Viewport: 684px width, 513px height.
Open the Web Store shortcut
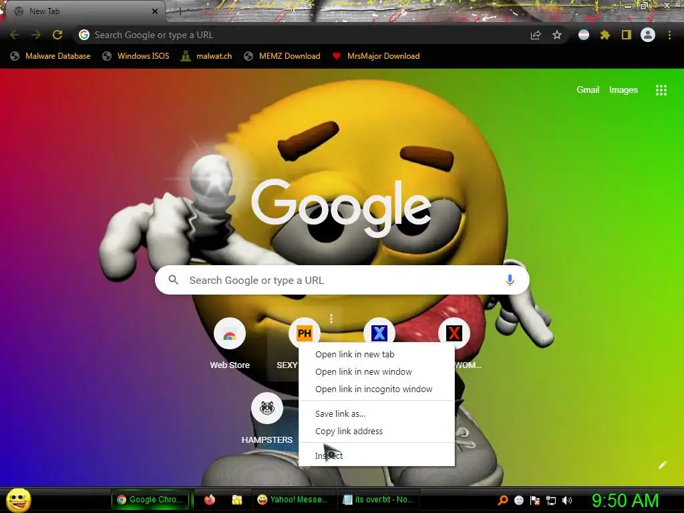tap(230, 344)
